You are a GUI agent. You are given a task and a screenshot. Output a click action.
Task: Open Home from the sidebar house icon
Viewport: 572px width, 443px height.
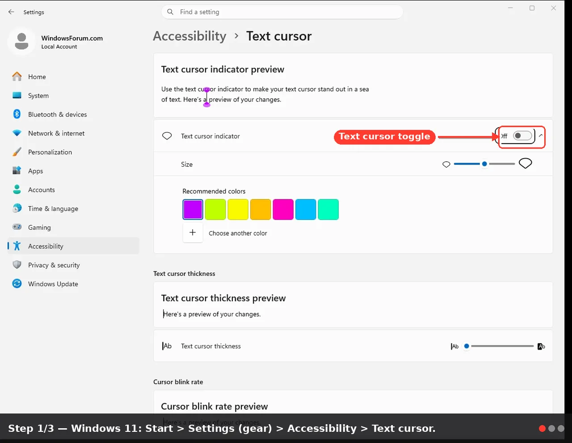[17, 76]
